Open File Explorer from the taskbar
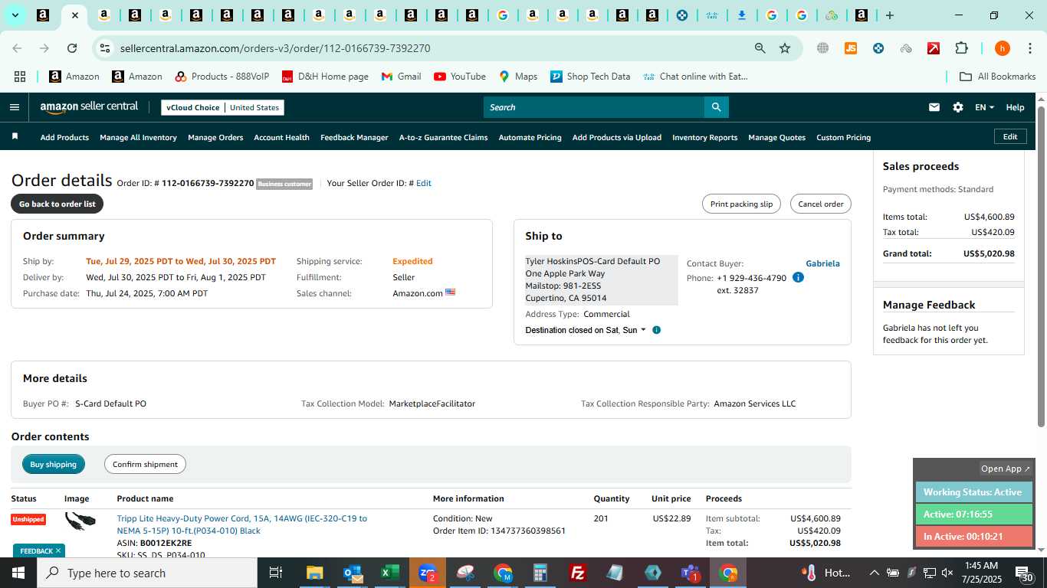The image size is (1047, 588). [314, 573]
